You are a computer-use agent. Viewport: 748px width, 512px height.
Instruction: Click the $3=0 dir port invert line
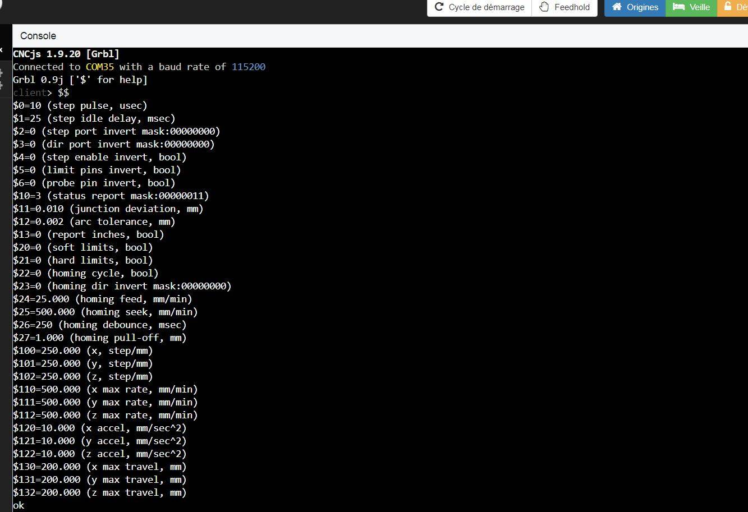114,144
